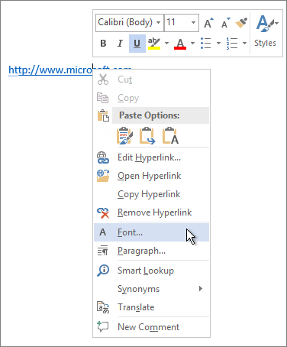This screenshot has width=287, height=347.
Task: Expand the Synonyms submenu arrow
Action: [201, 288]
